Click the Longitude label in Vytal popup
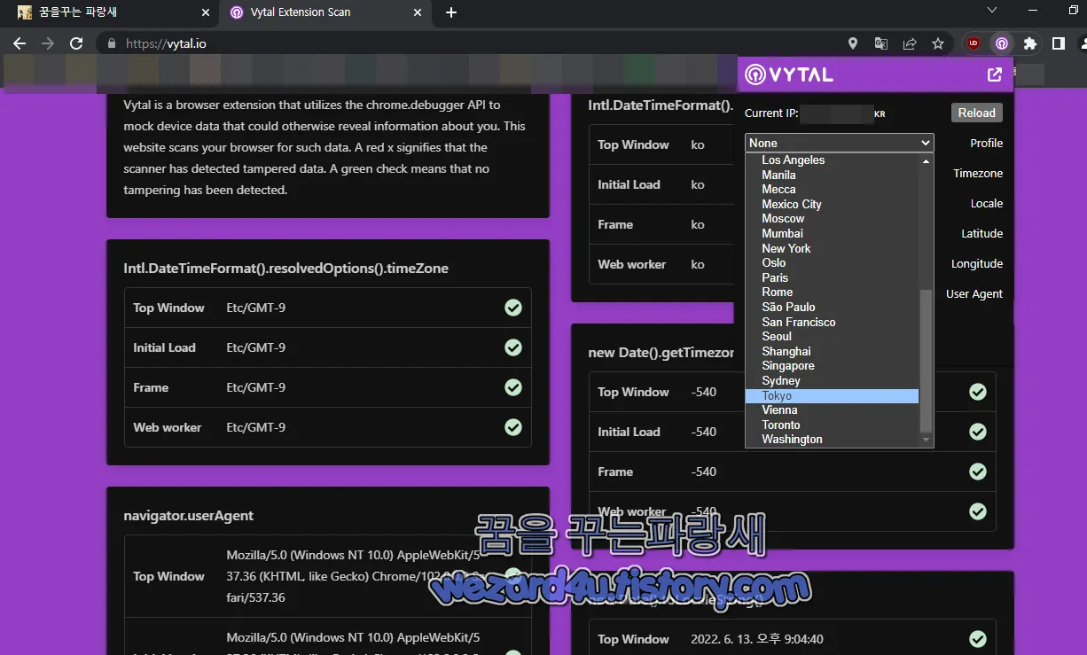Viewport: 1087px width, 655px height. point(977,263)
